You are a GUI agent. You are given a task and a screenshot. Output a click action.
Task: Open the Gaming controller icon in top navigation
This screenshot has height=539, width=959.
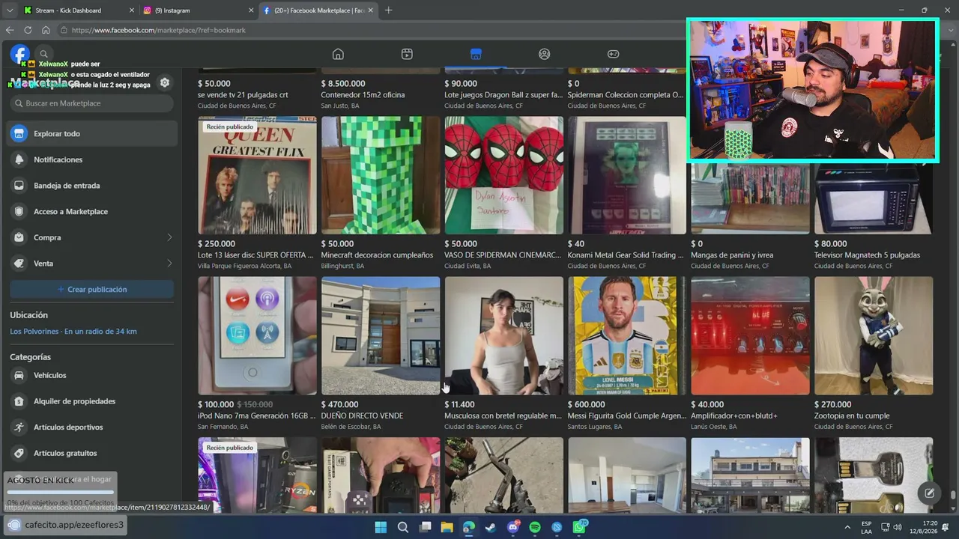(613, 54)
